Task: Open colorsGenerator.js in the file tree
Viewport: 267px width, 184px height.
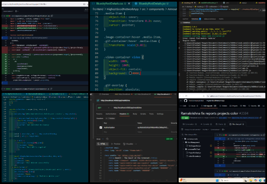Action: 195,156
